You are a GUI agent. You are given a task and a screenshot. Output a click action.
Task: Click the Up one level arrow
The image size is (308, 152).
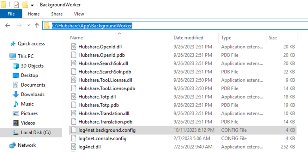(37, 26)
